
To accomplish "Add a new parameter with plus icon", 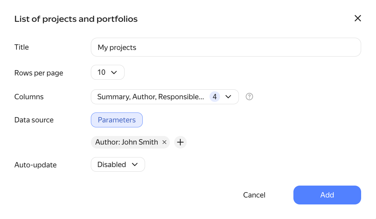I will point(180,142).
